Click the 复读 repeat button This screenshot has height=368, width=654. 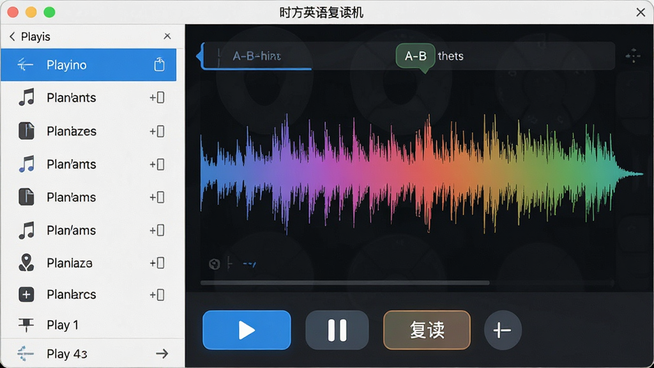(x=427, y=330)
